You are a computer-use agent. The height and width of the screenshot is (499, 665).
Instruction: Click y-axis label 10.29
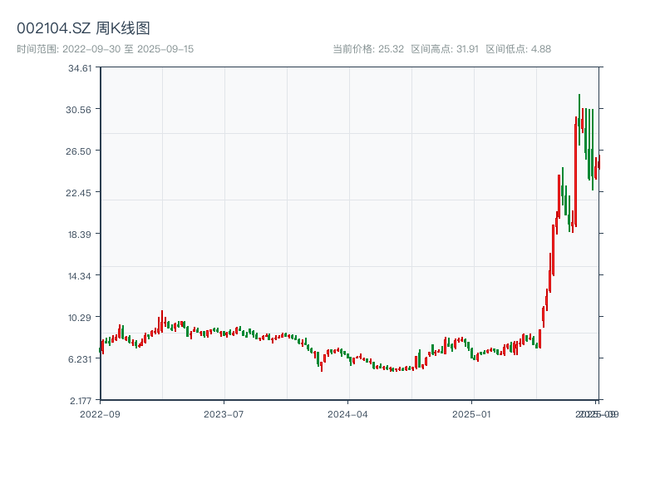point(80,318)
